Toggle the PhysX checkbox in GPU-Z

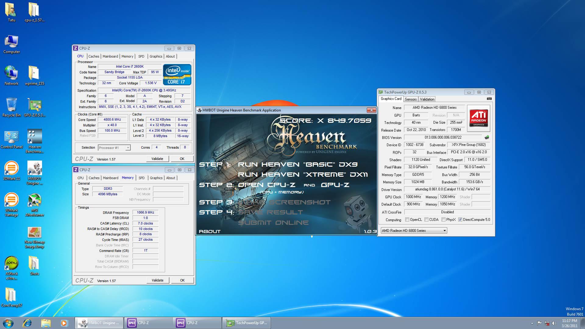[x=443, y=220]
